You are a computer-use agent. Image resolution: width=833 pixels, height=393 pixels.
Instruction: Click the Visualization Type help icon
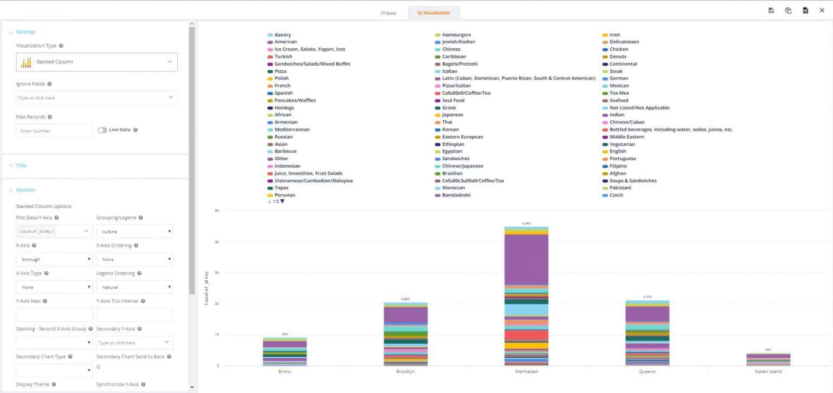click(62, 45)
